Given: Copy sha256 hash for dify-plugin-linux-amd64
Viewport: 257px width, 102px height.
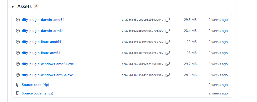Looking at the screenshot, I should [168, 42].
